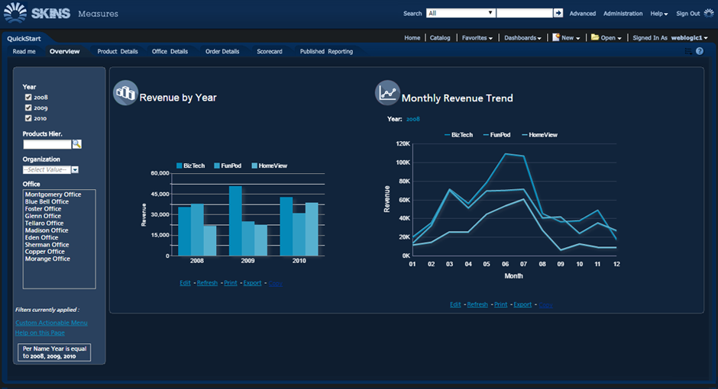
Task: Click the Monthly Revenue Trend line chart icon
Action: point(387,93)
